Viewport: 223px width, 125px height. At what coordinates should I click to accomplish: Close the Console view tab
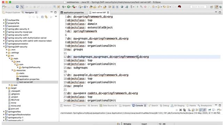pyautogui.click(x=145, y=106)
